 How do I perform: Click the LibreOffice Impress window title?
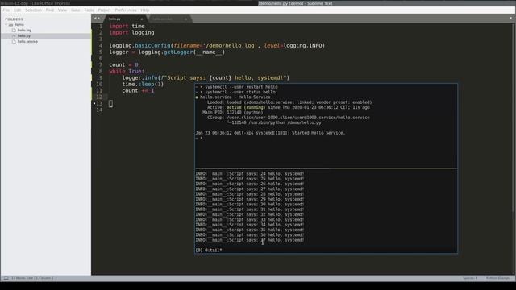click(35, 3)
